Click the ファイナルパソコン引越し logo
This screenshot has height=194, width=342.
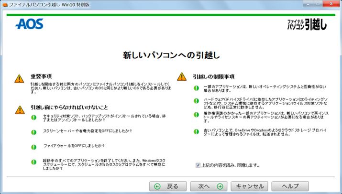point(307,24)
